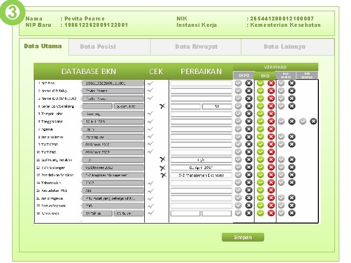The image size is (351, 263).
Task: Approve Jenis Kelamin with SKPD grey check
Action: (238, 137)
